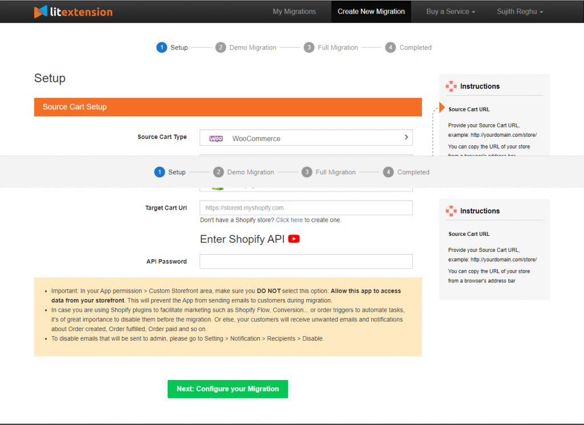Click the LitExtension logo
Image resolution: width=584 pixels, height=425 pixels.
pos(73,12)
